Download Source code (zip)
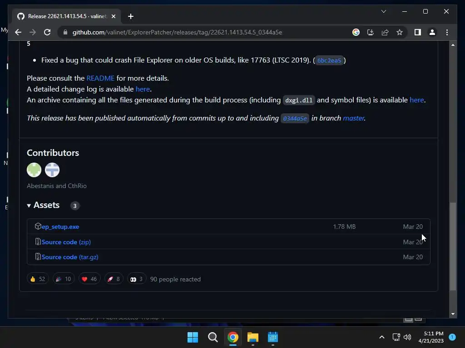Screen dimensions: 465x348 (66, 242)
